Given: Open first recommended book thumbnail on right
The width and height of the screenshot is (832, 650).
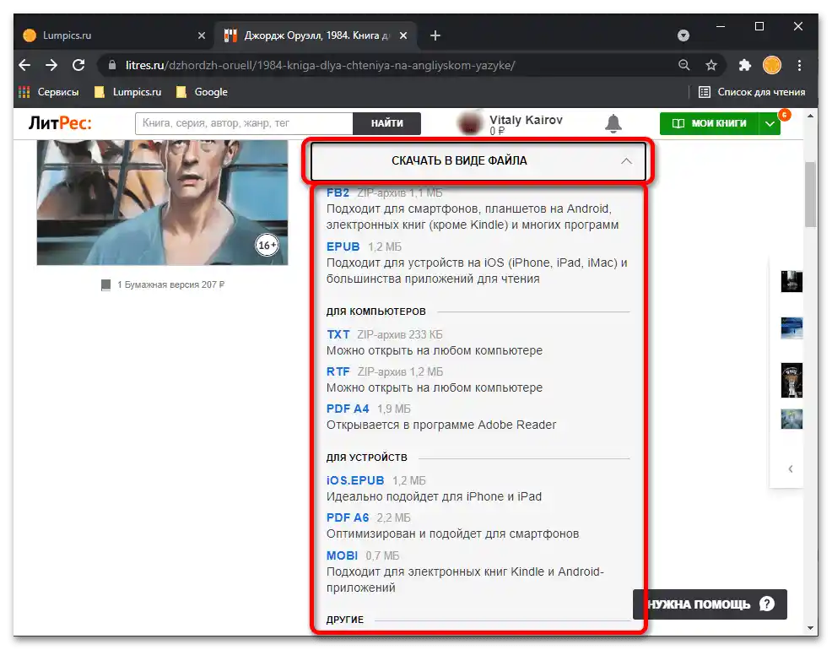Looking at the screenshot, I should click(791, 281).
